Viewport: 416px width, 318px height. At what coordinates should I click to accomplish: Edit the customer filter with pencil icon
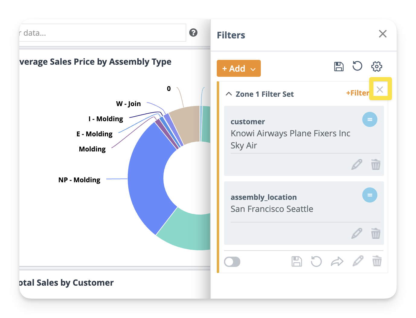357,164
